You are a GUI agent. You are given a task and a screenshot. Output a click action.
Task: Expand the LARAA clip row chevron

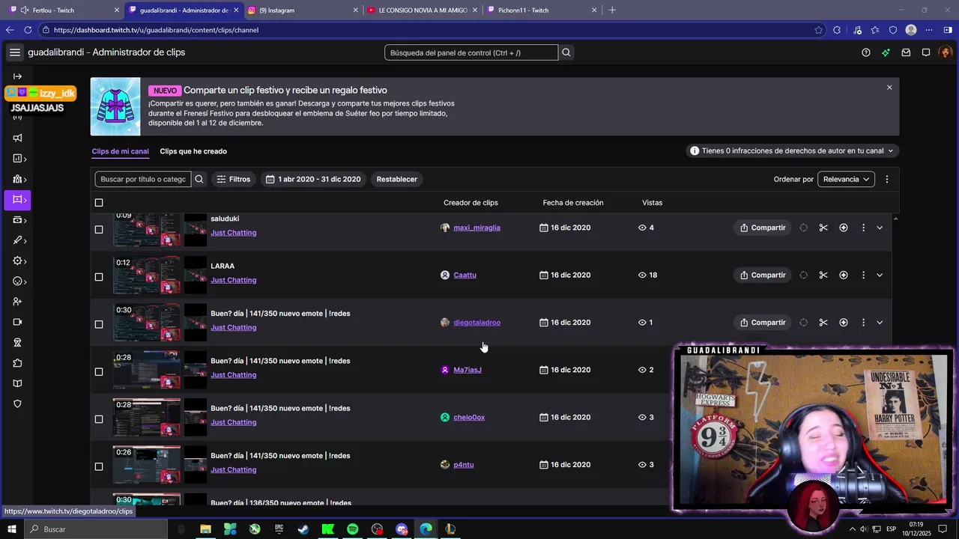click(x=880, y=275)
